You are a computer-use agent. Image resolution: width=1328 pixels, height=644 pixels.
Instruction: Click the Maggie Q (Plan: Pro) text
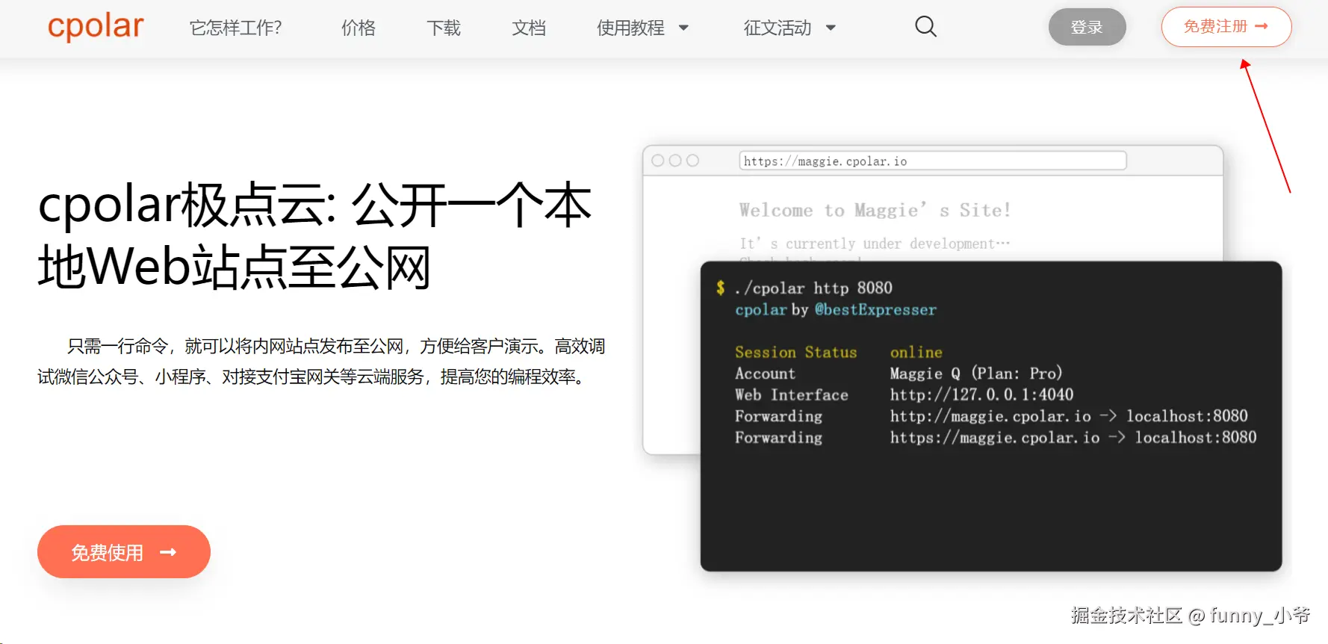tap(975, 373)
